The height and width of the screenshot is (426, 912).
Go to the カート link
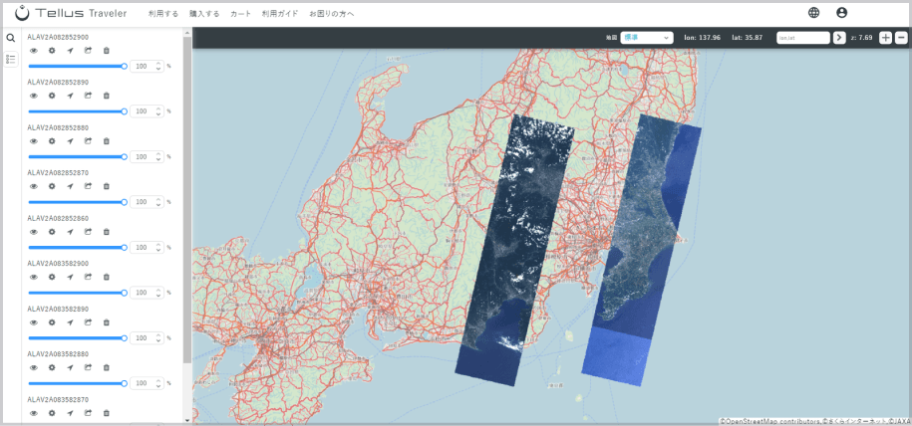click(x=240, y=14)
